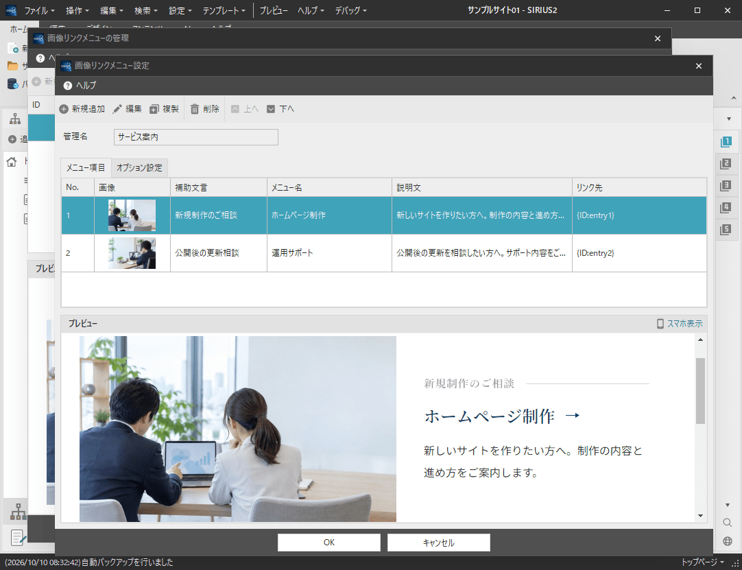Click the globe icon at bottom right

pyautogui.click(x=728, y=541)
